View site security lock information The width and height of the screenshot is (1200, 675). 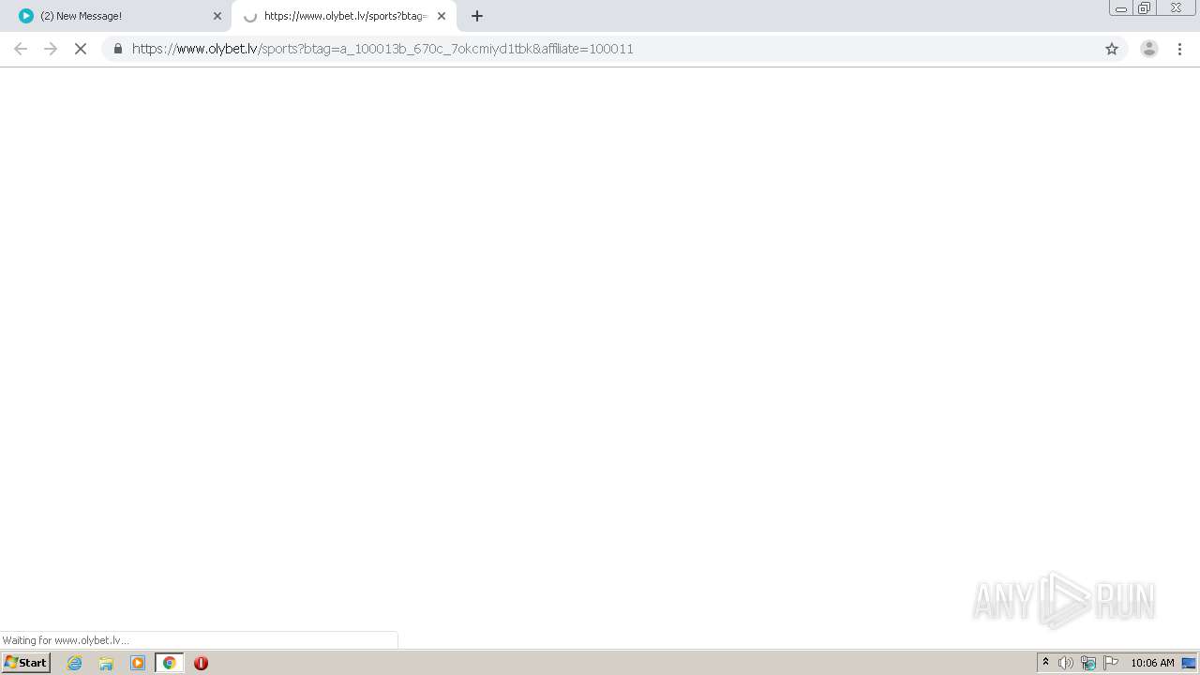118,49
